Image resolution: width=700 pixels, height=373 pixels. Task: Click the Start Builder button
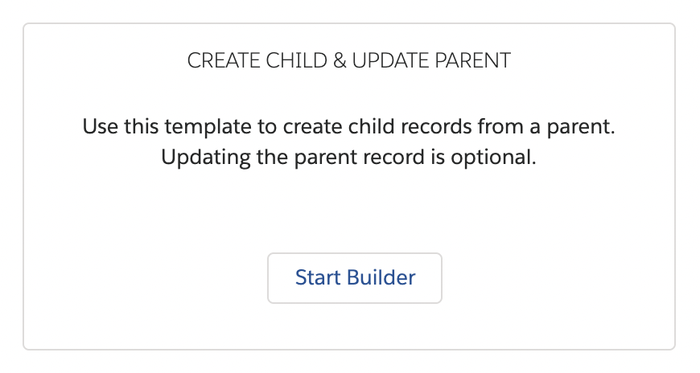[x=355, y=278]
